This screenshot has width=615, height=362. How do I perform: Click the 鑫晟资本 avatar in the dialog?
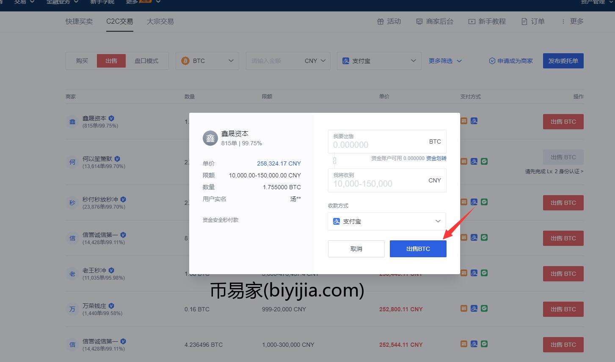tap(210, 138)
